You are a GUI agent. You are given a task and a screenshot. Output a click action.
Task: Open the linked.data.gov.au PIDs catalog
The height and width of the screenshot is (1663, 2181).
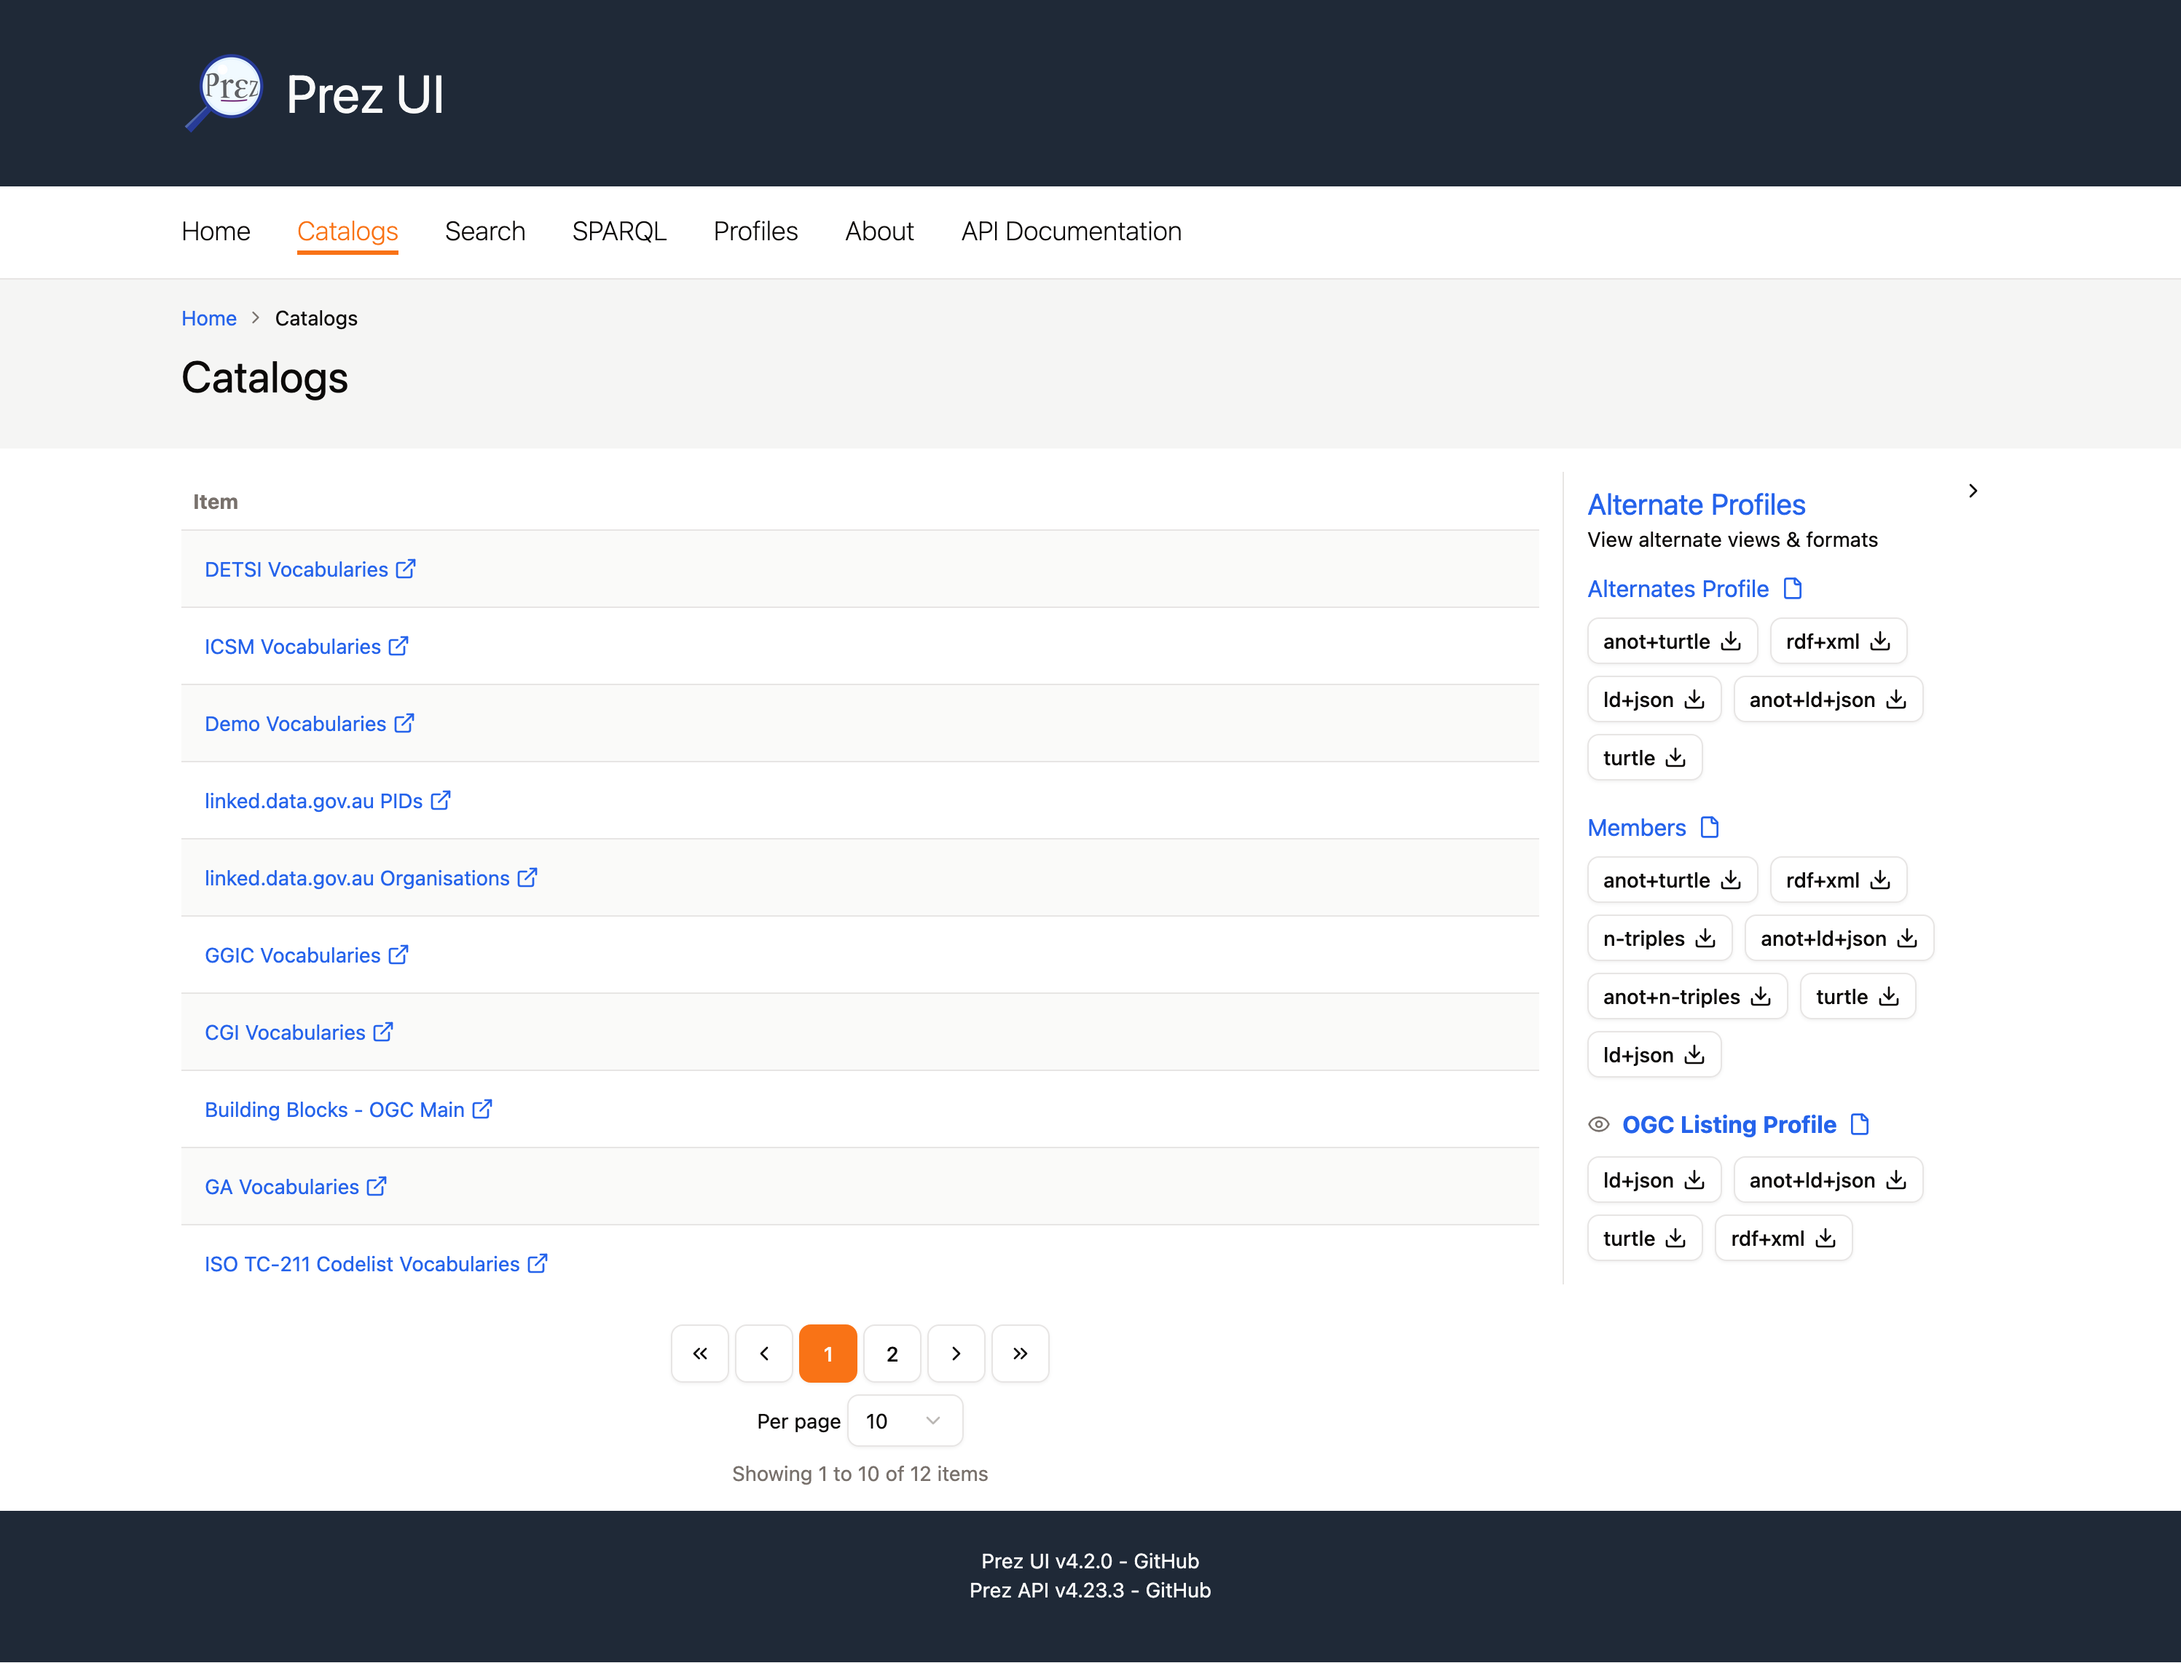[x=313, y=799]
